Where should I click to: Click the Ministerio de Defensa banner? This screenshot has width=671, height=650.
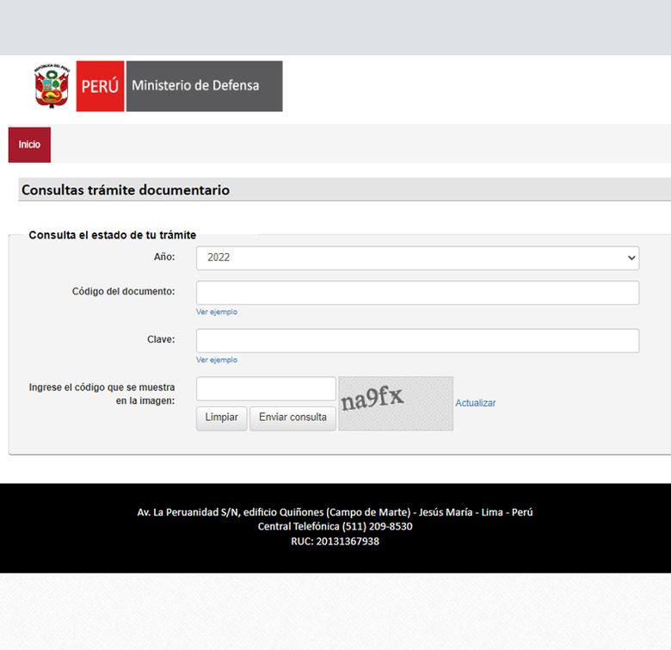[204, 86]
